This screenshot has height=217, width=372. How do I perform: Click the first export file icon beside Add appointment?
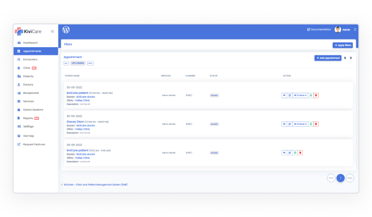click(345, 58)
